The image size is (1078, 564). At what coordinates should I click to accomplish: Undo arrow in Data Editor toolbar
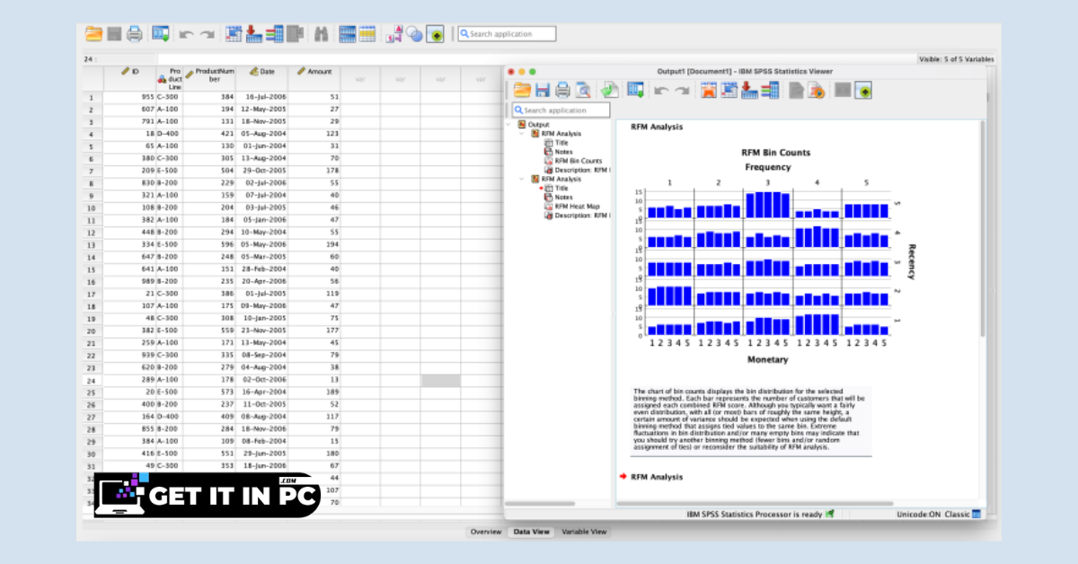point(186,34)
